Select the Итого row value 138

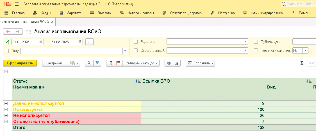tap(204, 128)
